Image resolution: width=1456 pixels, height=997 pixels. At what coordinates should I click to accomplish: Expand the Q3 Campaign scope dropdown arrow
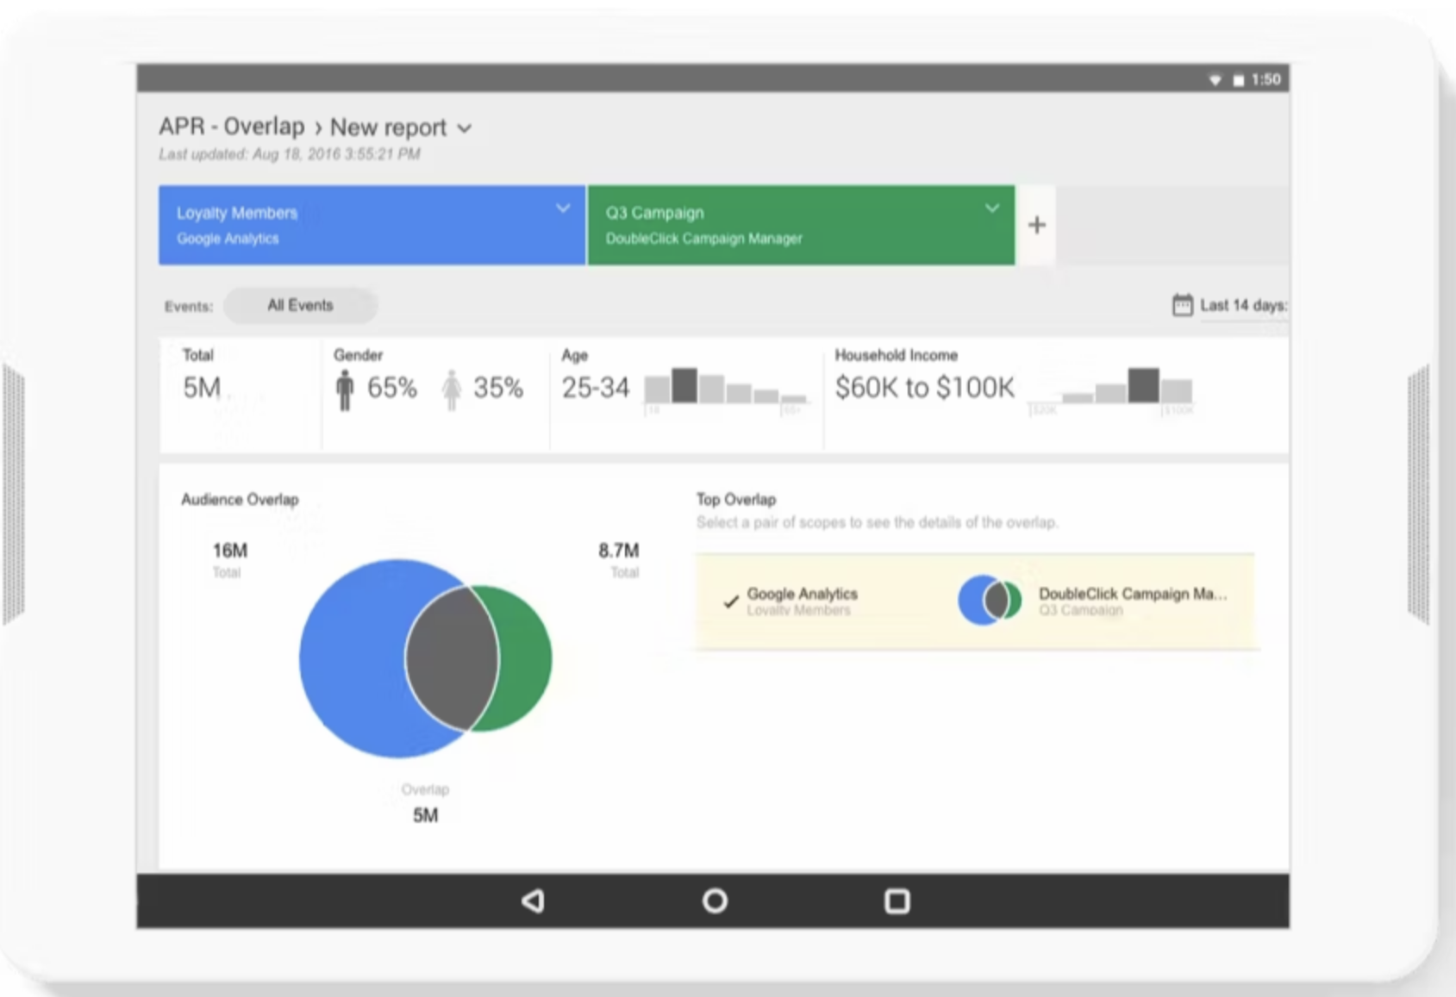pyautogui.click(x=992, y=209)
